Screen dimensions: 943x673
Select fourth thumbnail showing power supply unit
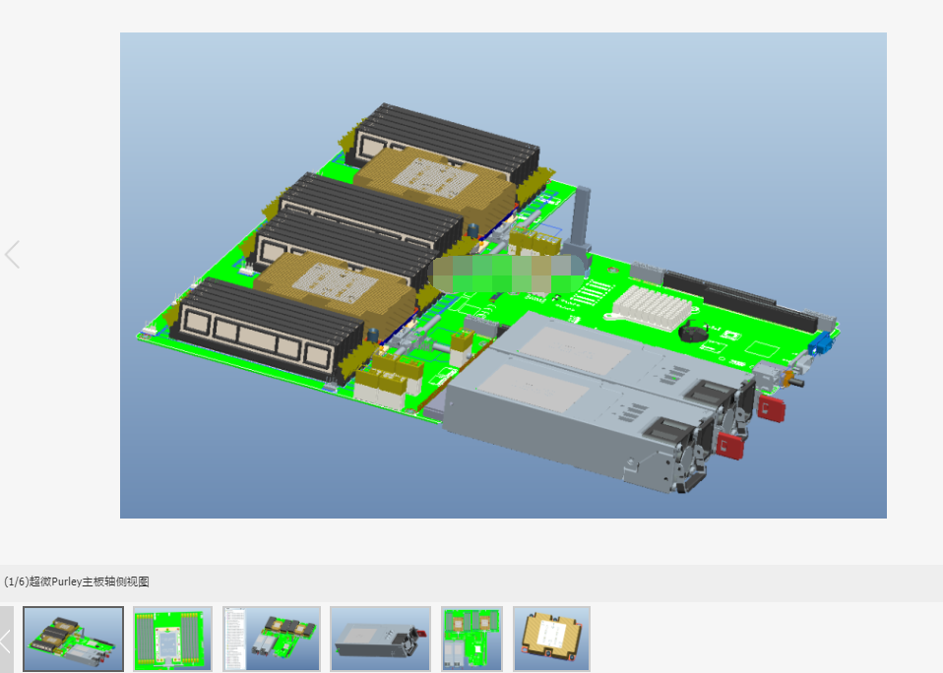(x=381, y=639)
